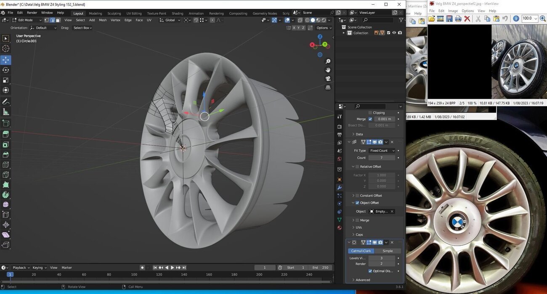
Task: Open the Render menu in Blender
Action: click(32, 13)
